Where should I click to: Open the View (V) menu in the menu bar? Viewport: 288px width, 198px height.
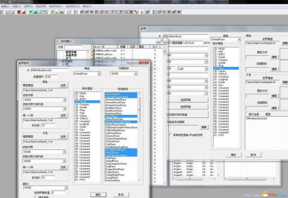[x=16, y=6]
